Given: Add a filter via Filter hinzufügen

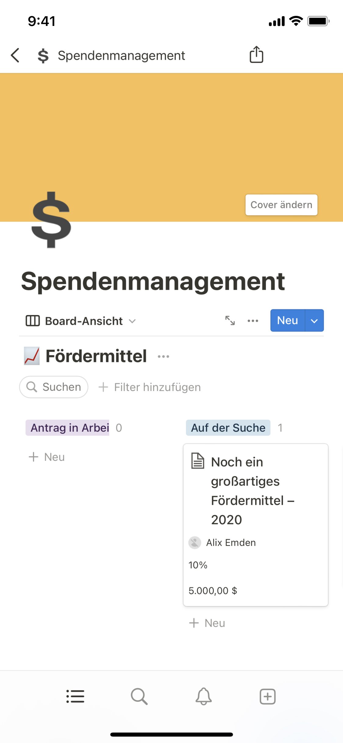Looking at the screenshot, I should click(x=150, y=387).
